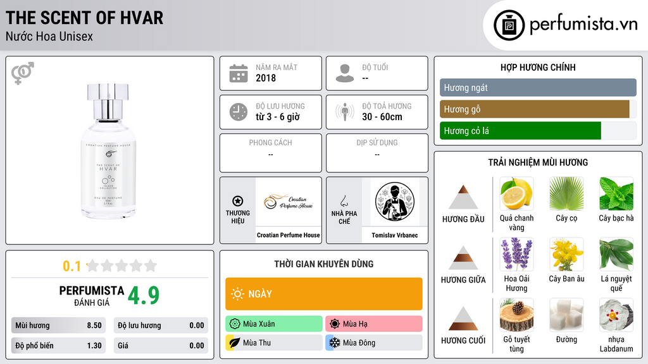Click the star badge icon above Thương hiệu

click(238, 201)
